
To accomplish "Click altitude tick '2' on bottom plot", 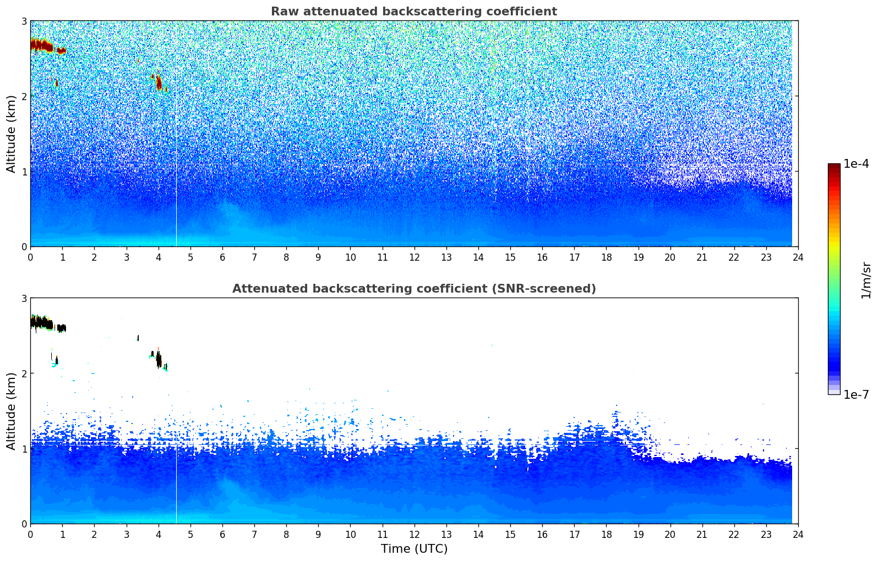I will coord(24,373).
